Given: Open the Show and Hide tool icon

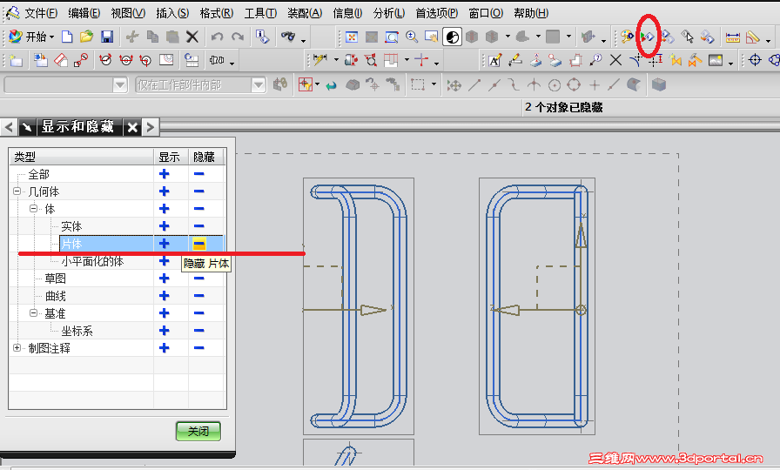Looking at the screenshot, I should (647, 37).
